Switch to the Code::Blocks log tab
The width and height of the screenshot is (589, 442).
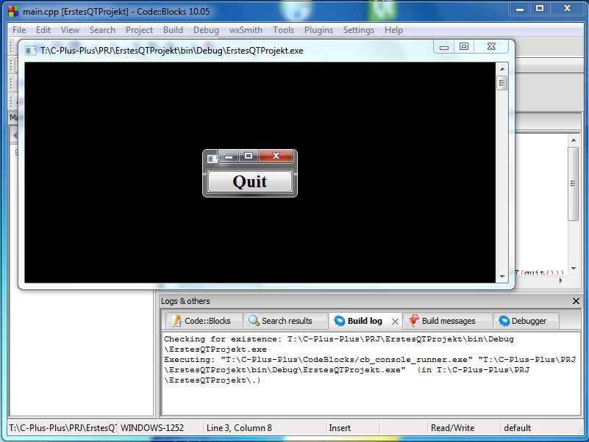coord(204,321)
